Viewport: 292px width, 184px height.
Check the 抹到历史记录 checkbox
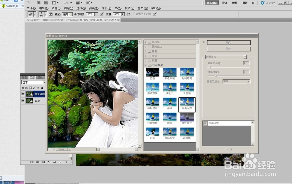click(134, 14)
